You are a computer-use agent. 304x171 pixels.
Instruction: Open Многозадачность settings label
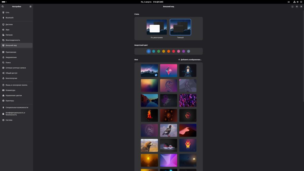13,40
